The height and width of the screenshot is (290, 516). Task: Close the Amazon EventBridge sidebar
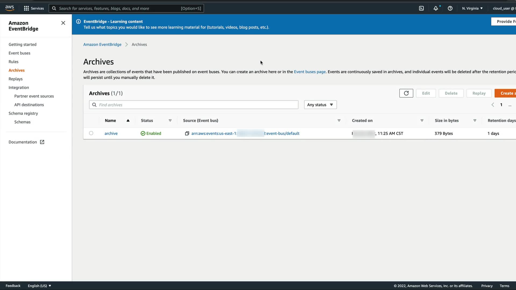pos(63,23)
